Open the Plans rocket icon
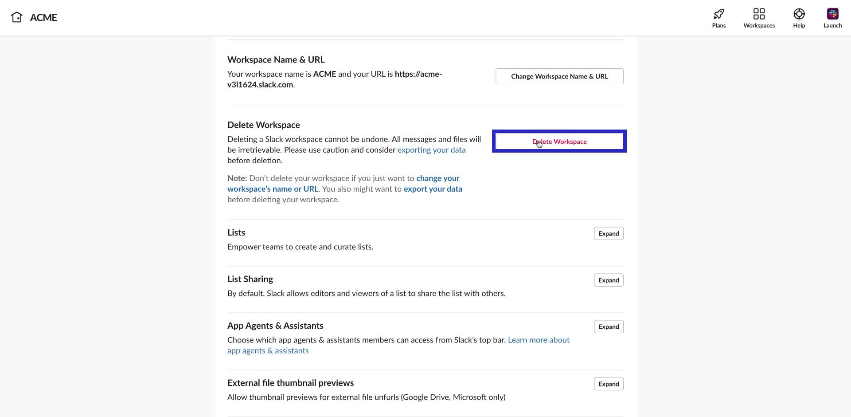 click(x=718, y=13)
